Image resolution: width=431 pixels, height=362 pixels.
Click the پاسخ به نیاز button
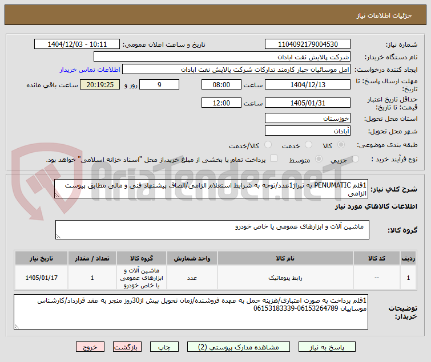tap(327, 347)
